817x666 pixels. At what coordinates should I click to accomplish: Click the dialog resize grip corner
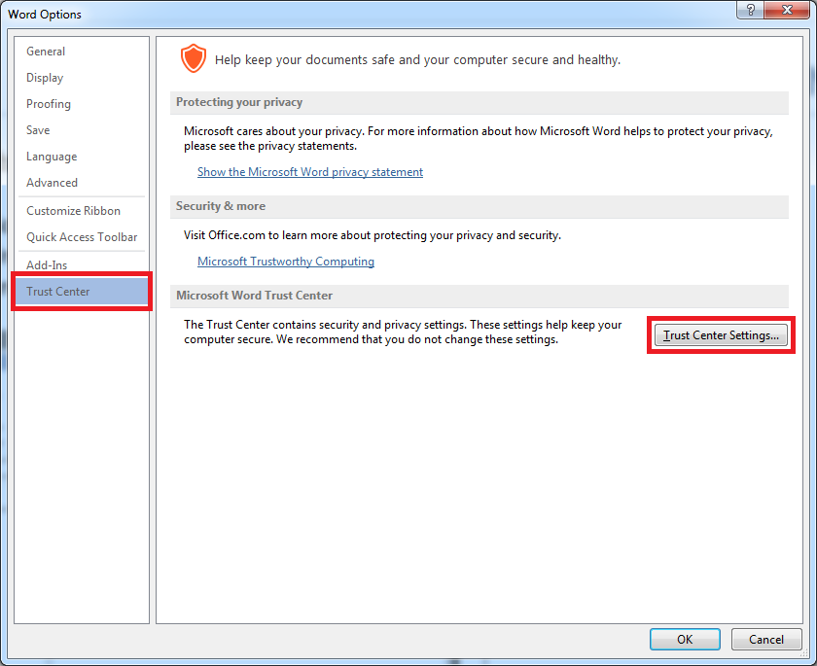(804, 653)
